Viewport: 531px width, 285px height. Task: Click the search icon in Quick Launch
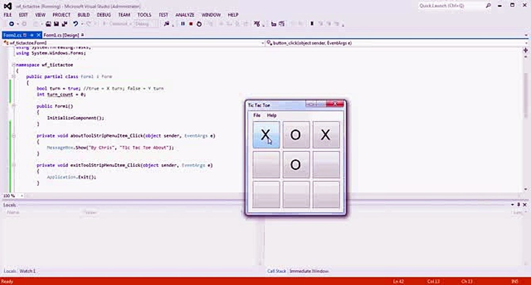pos(488,6)
